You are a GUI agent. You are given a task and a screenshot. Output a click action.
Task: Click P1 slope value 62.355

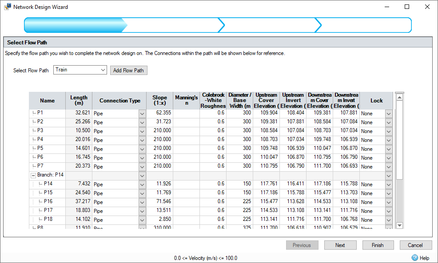pyautogui.click(x=163, y=113)
